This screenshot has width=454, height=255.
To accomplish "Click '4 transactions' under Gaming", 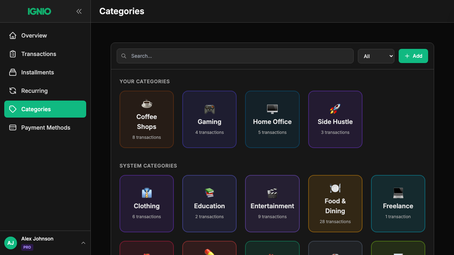I will (x=209, y=132).
